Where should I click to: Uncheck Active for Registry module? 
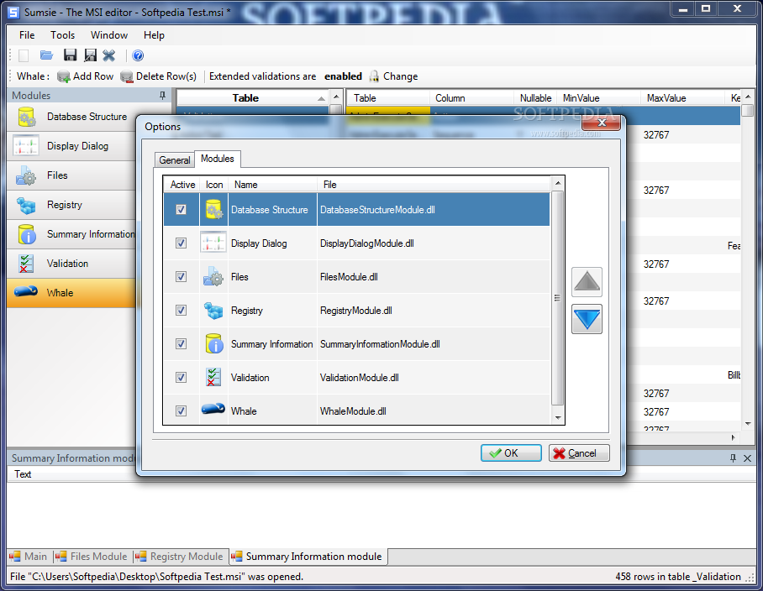(x=181, y=310)
